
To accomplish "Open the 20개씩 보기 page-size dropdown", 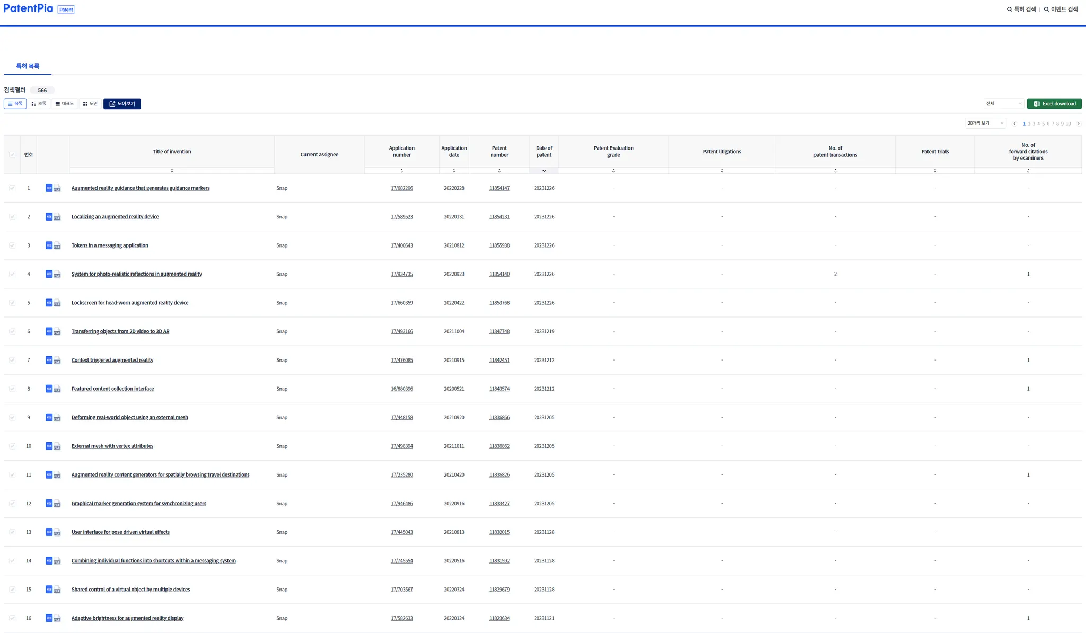I will [985, 123].
